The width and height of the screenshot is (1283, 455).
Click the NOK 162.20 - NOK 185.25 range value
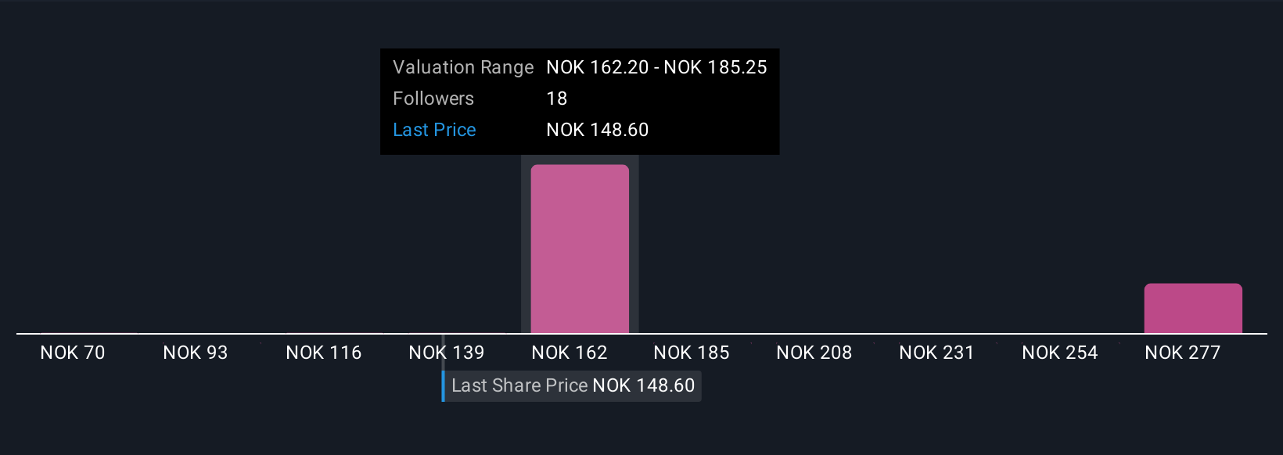pyautogui.click(x=656, y=67)
